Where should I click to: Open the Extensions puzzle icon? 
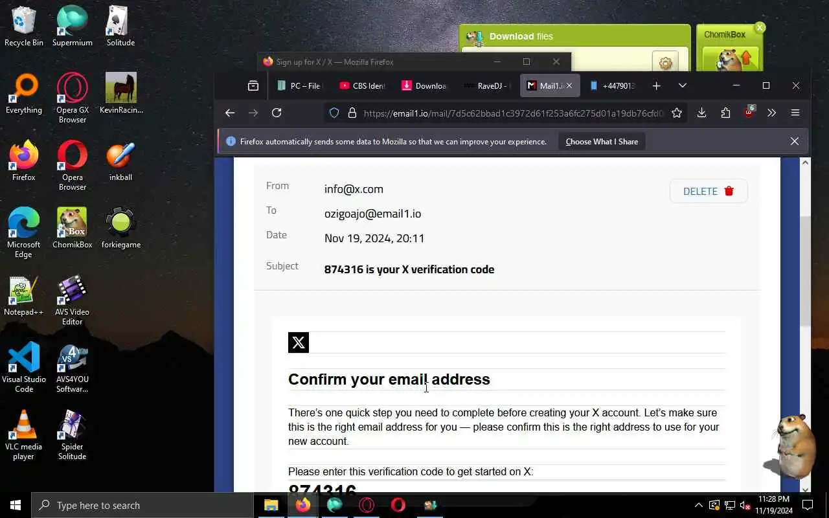pos(725,113)
